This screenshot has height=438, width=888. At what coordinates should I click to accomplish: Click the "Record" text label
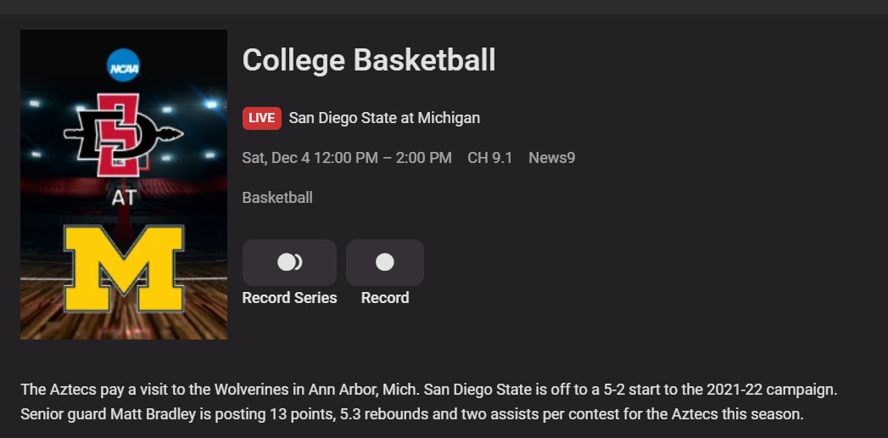click(x=385, y=298)
